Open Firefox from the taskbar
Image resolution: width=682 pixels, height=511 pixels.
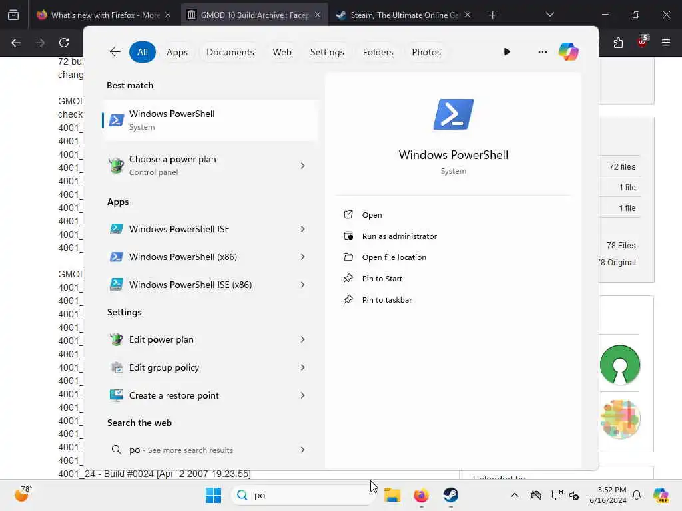421,495
